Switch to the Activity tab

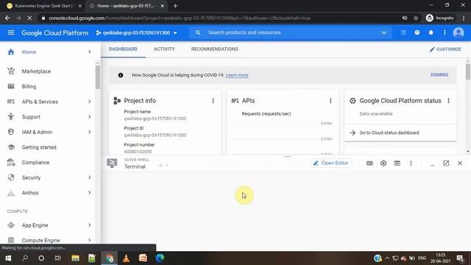coord(164,49)
